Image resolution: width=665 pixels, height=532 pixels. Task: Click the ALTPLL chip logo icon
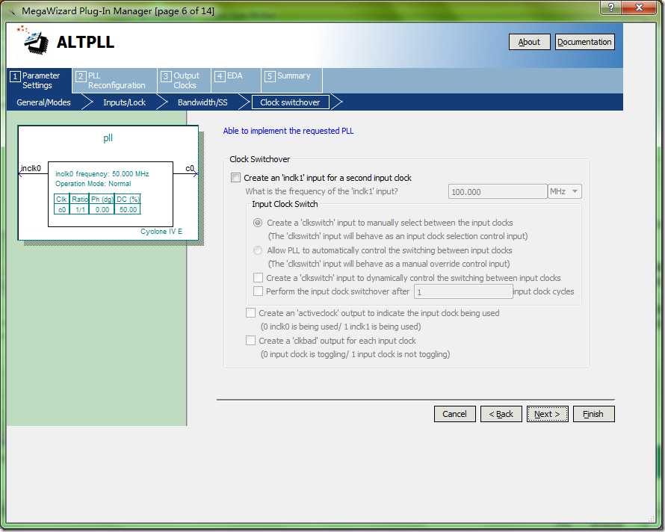tap(34, 41)
